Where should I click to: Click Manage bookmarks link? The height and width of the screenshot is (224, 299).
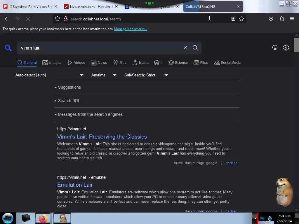click(131, 29)
